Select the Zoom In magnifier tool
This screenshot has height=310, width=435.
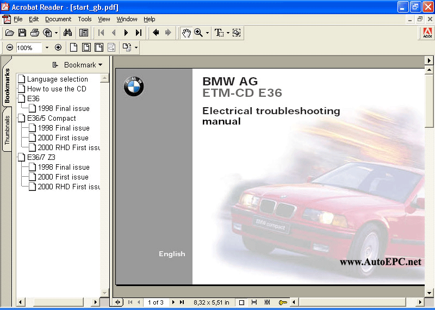(198, 33)
